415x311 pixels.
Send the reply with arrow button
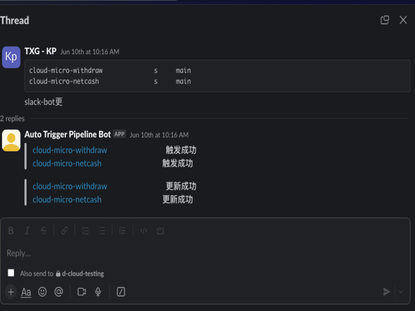pyautogui.click(x=387, y=292)
